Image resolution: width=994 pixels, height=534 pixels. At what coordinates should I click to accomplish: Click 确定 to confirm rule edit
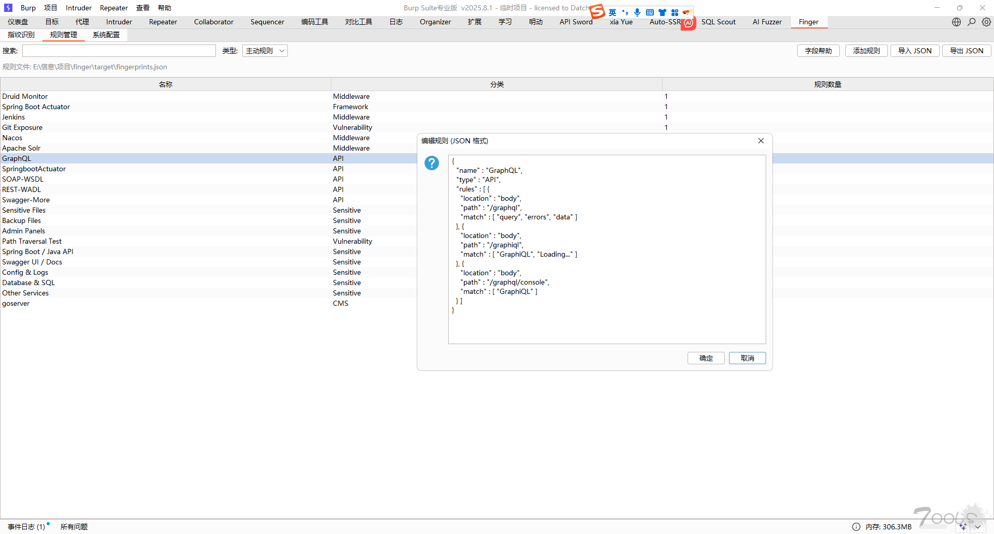(706, 358)
